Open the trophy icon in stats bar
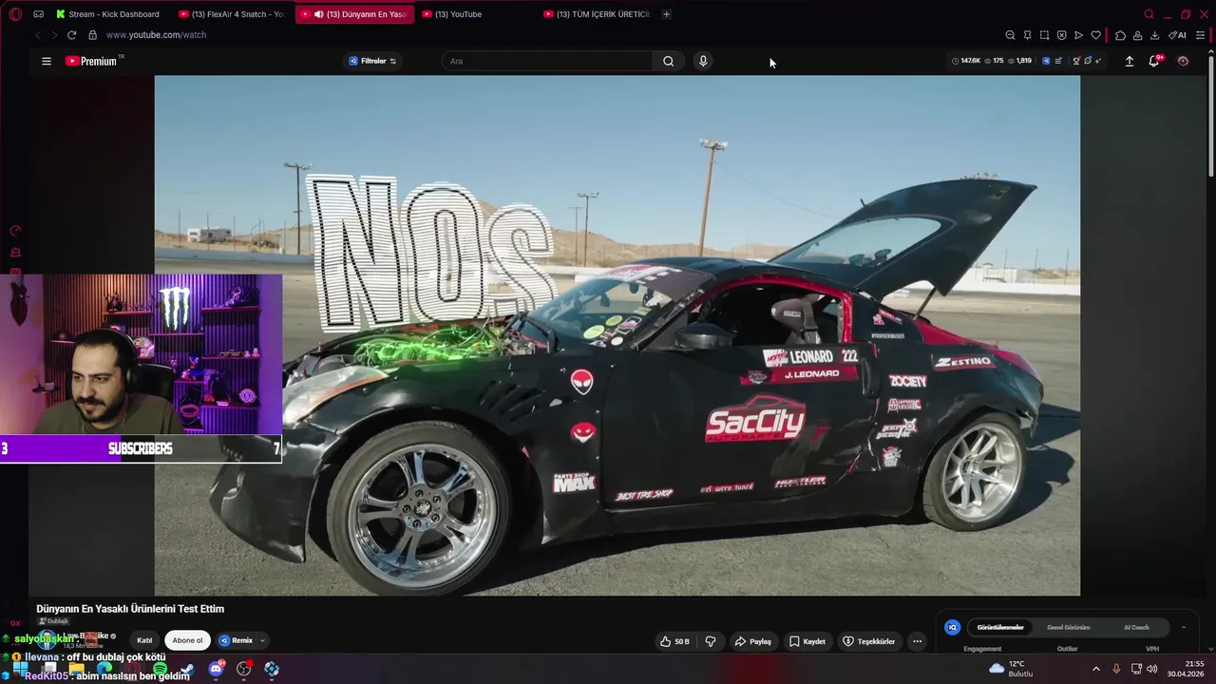This screenshot has width=1216, height=684. 1076,61
